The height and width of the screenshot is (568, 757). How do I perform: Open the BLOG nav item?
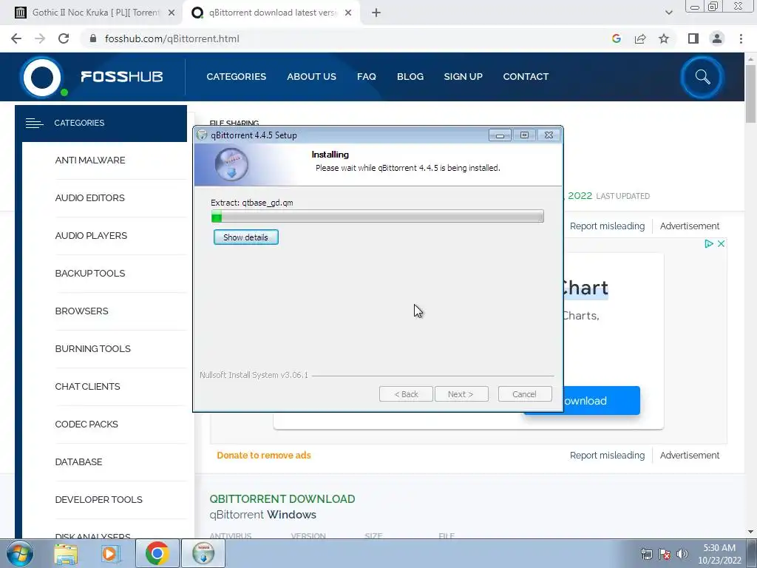point(410,76)
